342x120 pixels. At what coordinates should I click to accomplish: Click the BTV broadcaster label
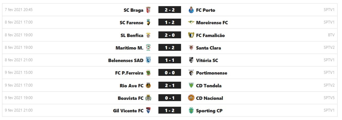[x=331, y=35]
